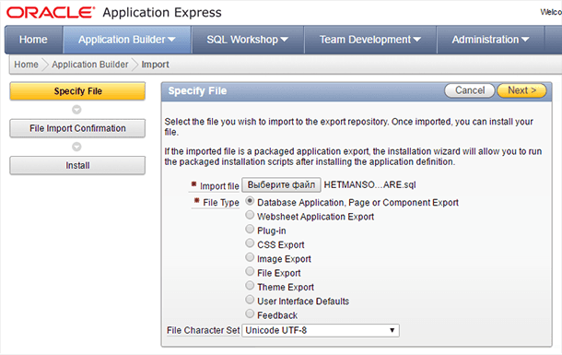Click the Oracle logo
Image resolution: width=562 pixels, height=355 pixels.
pos(51,13)
